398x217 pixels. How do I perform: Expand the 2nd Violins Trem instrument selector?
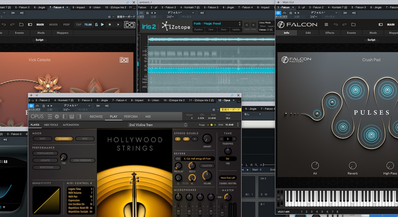pos(158,125)
